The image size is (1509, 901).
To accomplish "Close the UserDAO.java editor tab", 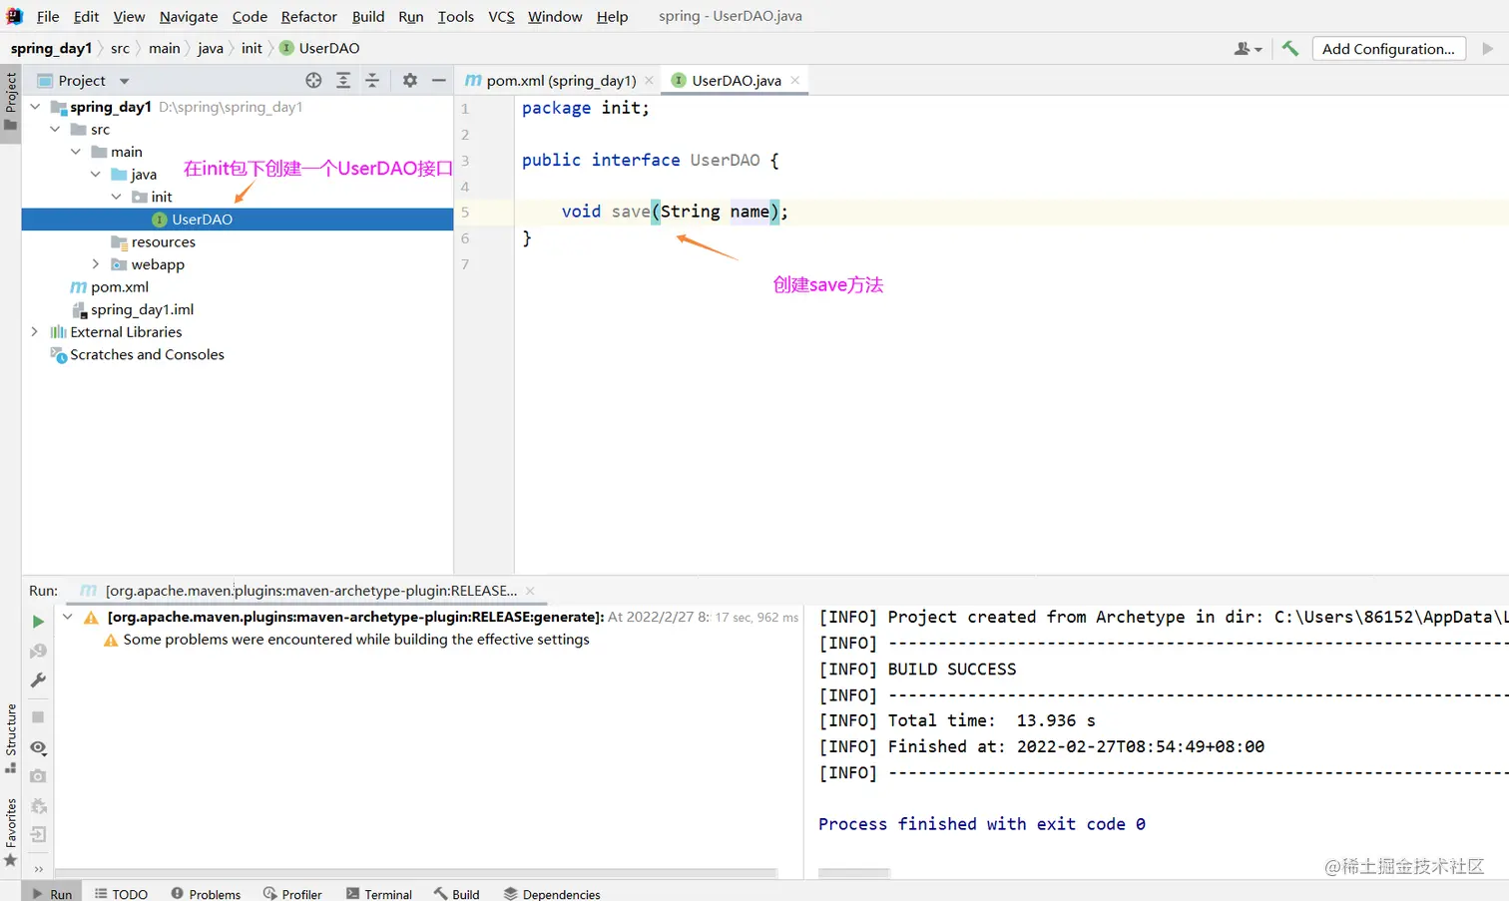I will click(x=795, y=81).
